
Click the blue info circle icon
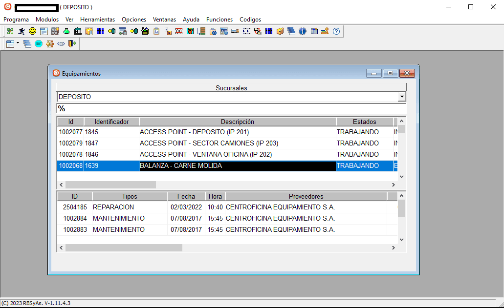pos(303,31)
